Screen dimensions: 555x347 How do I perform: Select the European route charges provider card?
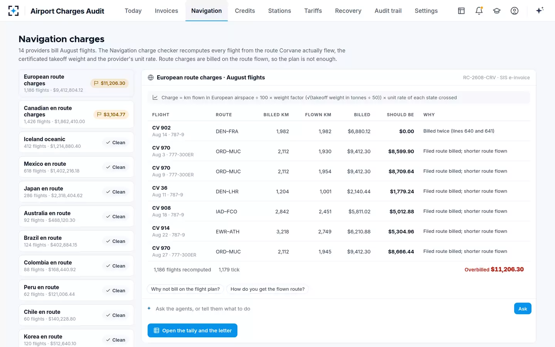(76, 83)
